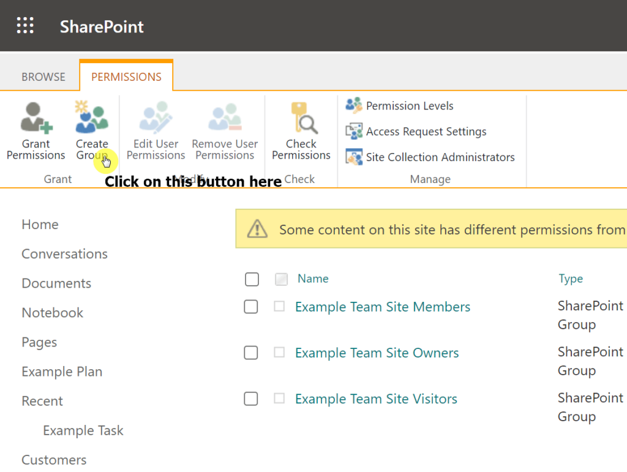Open Example Team Site Visitors group
This screenshot has width=627, height=472.
coord(377,399)
